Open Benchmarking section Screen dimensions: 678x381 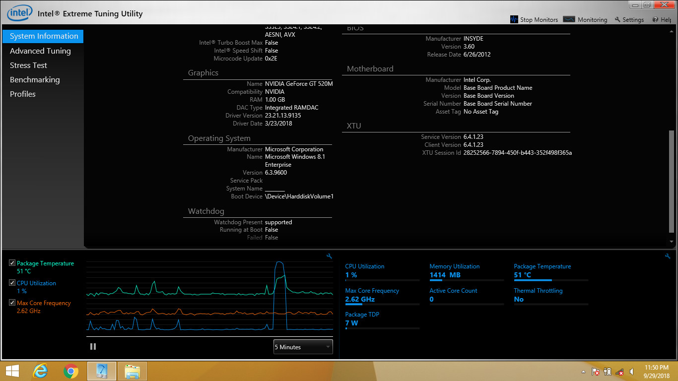point(35,79)
